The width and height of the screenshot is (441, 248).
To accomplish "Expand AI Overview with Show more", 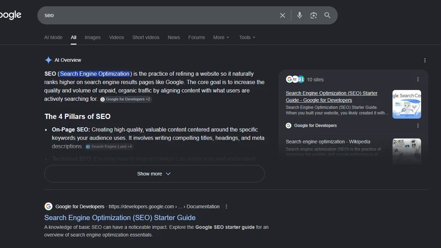I will [x=155, y=174].
